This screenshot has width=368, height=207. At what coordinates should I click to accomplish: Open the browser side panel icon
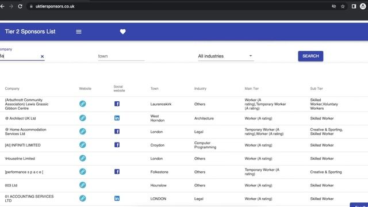tap(354, 6)
